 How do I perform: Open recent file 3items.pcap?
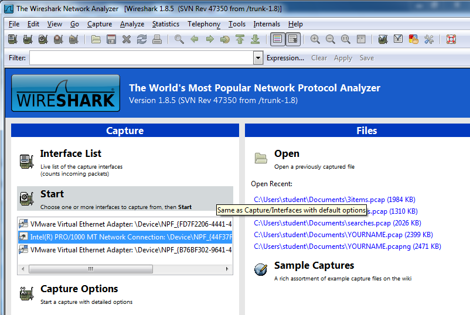point(335,200)
